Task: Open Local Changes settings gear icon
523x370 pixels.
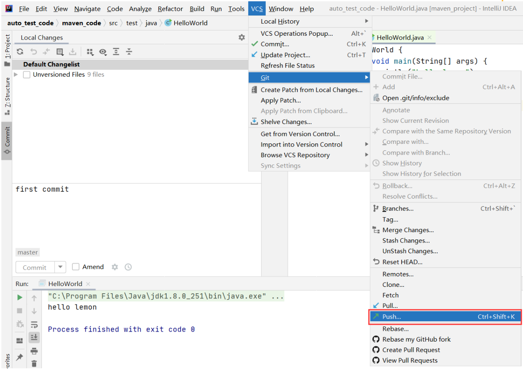Action: pos(242,37)
